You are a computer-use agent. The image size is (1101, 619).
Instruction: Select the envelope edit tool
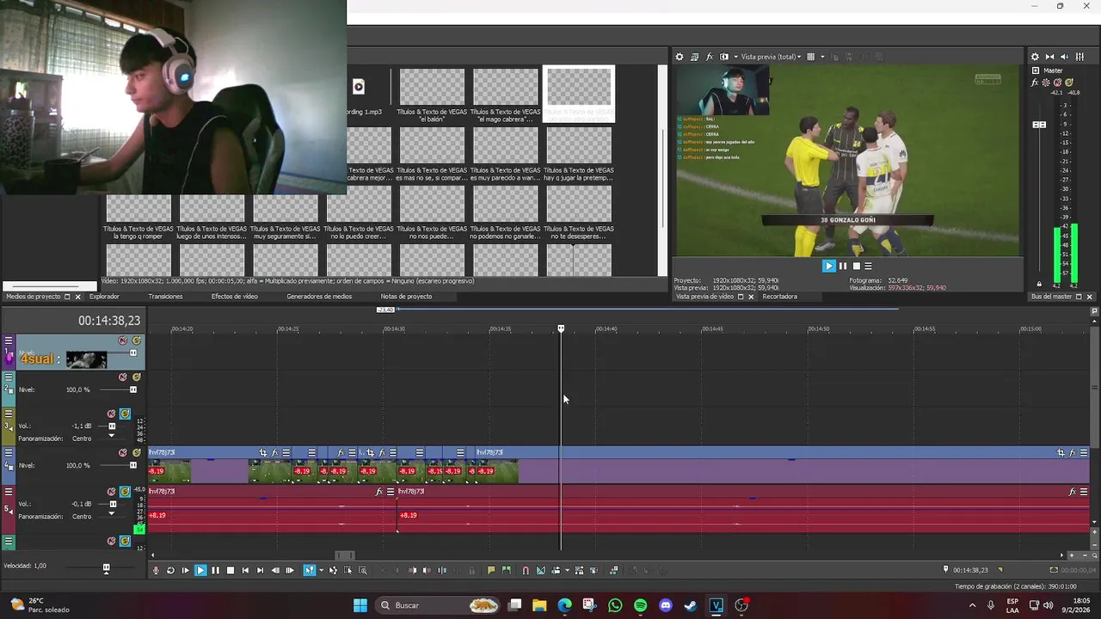[333, 570]
